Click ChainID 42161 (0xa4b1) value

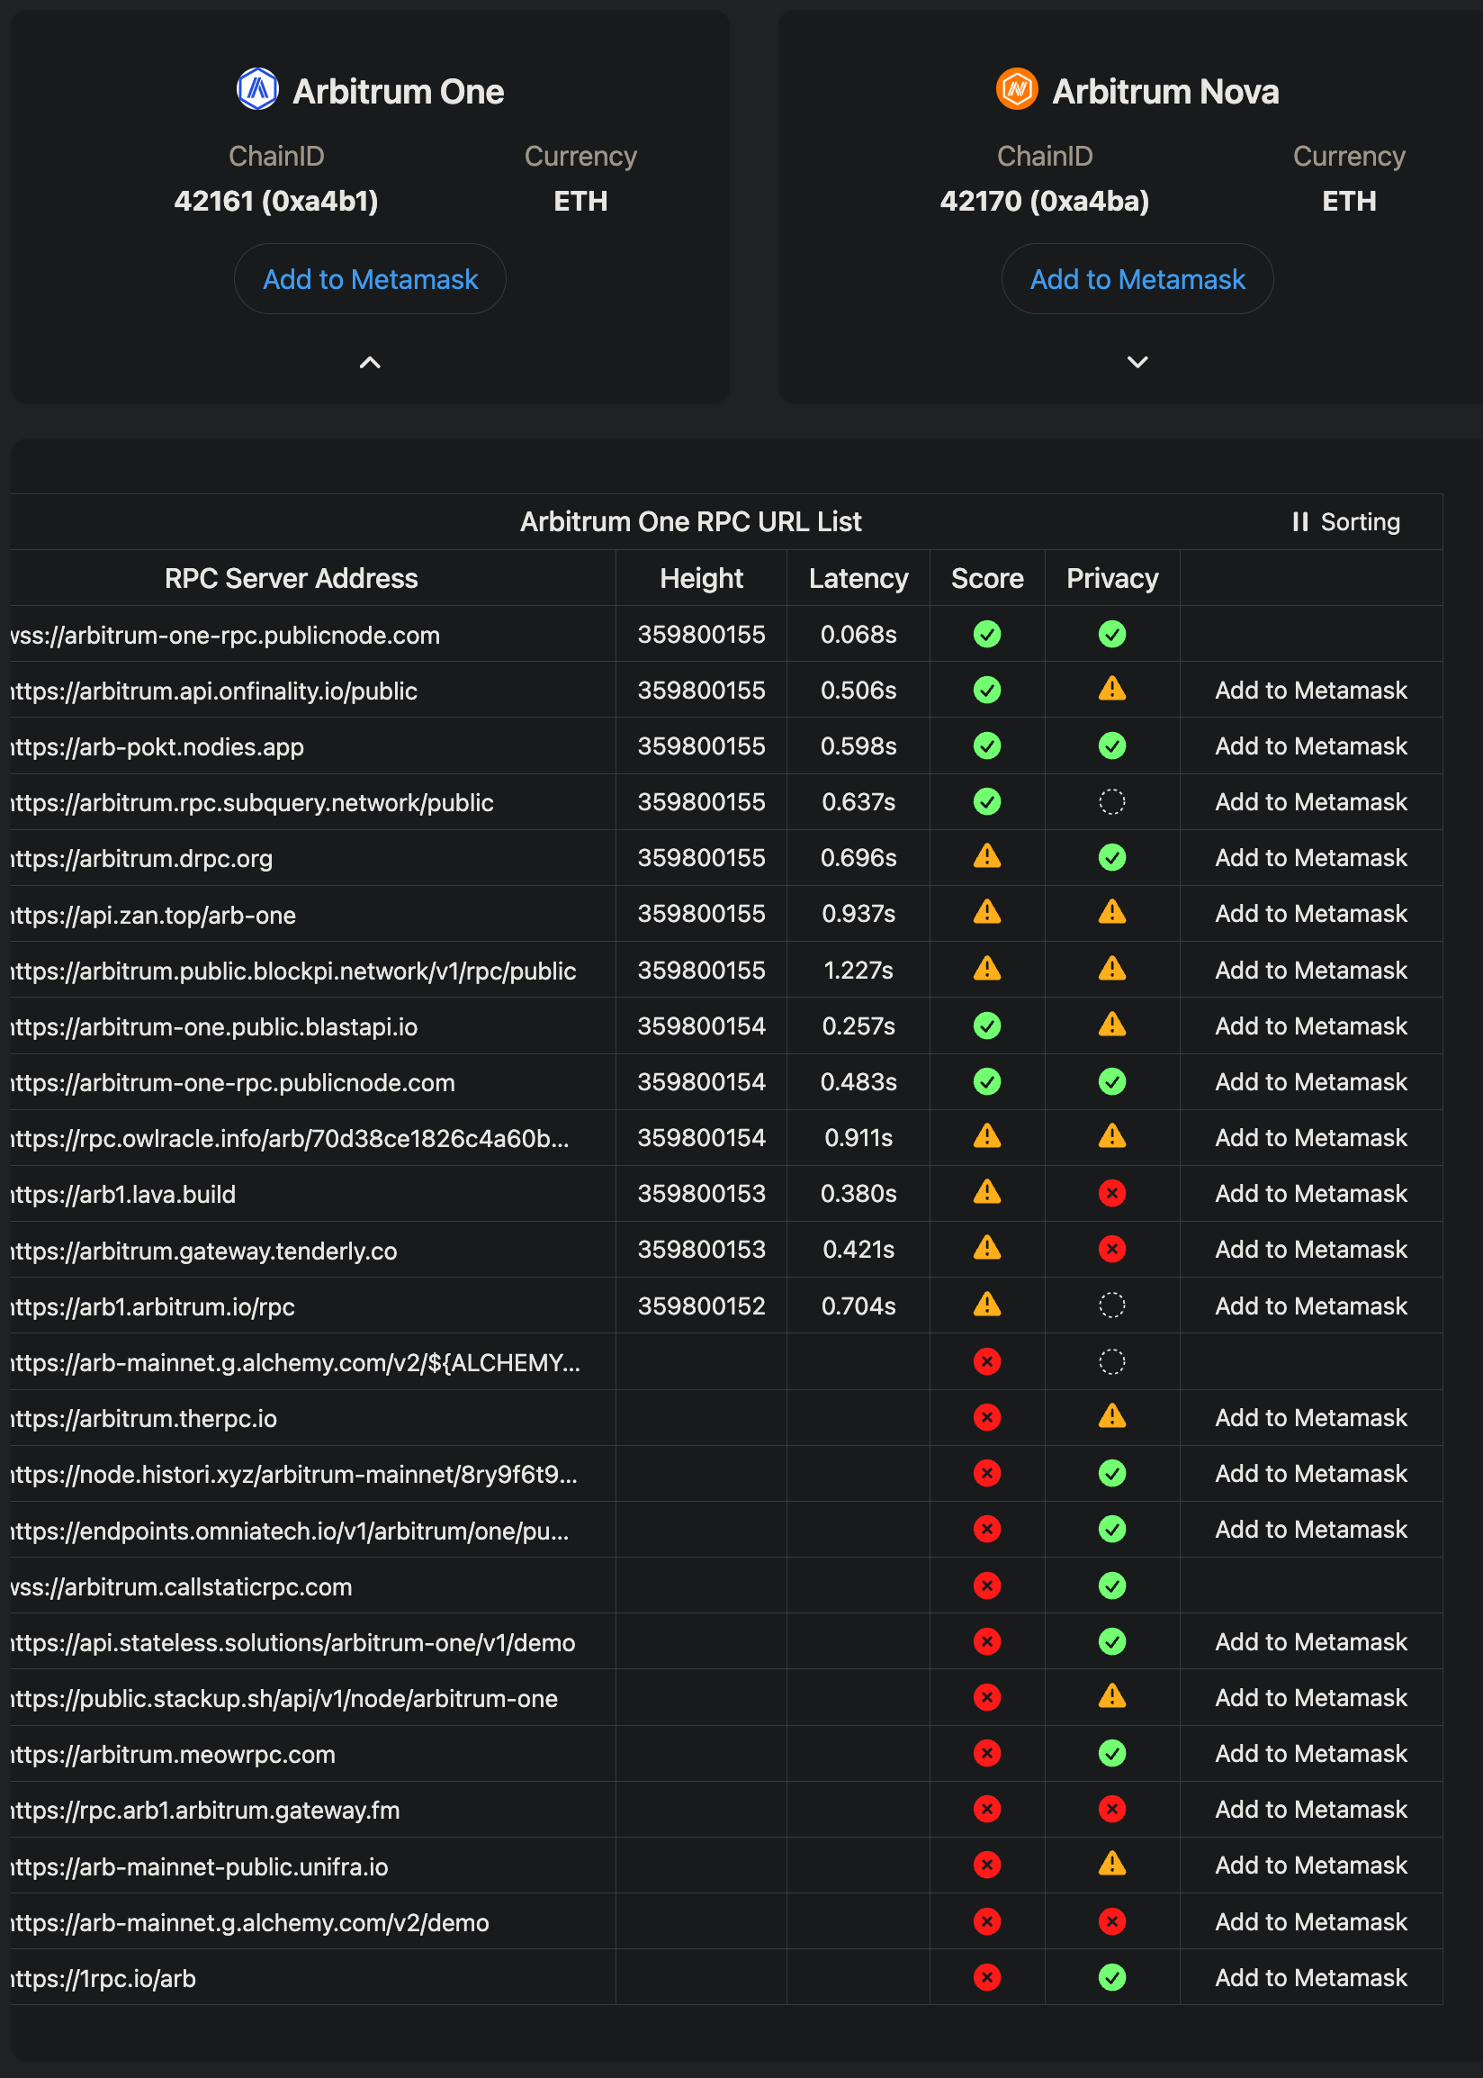[x=275, y=201]
